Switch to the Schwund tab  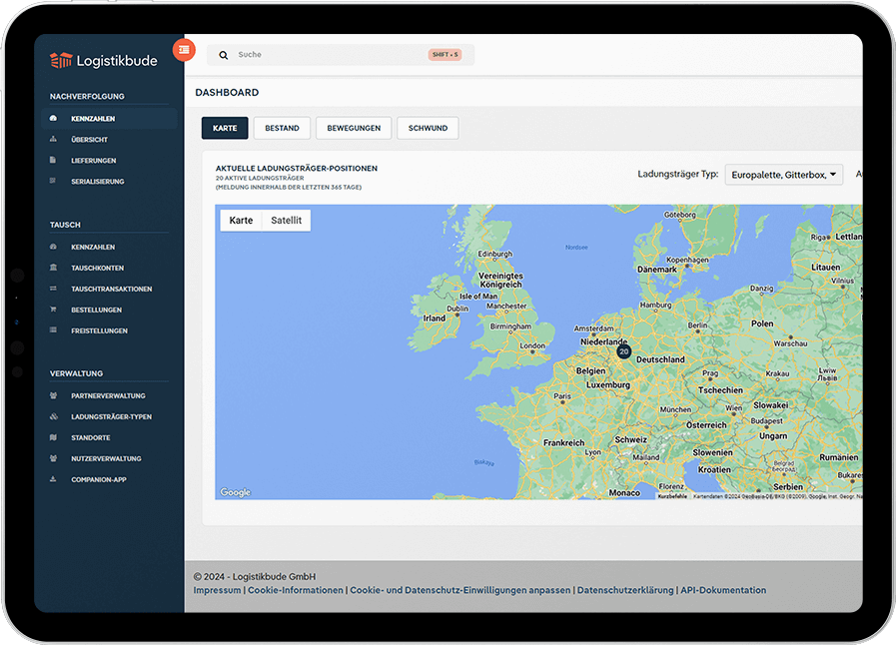pos(428,128)
